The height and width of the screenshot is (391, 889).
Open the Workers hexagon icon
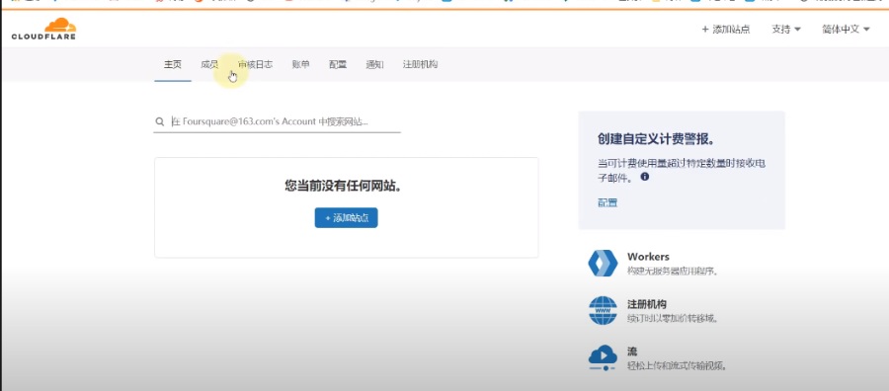click(603, 263)
